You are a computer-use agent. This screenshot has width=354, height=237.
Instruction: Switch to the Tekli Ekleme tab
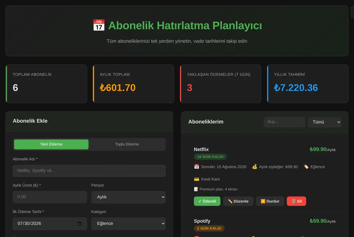(51, 144)
